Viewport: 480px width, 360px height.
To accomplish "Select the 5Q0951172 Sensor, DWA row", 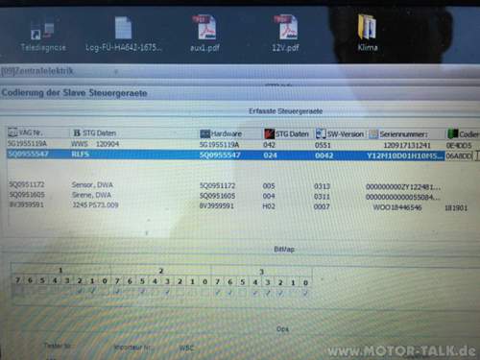I will [x=224, y=185].
